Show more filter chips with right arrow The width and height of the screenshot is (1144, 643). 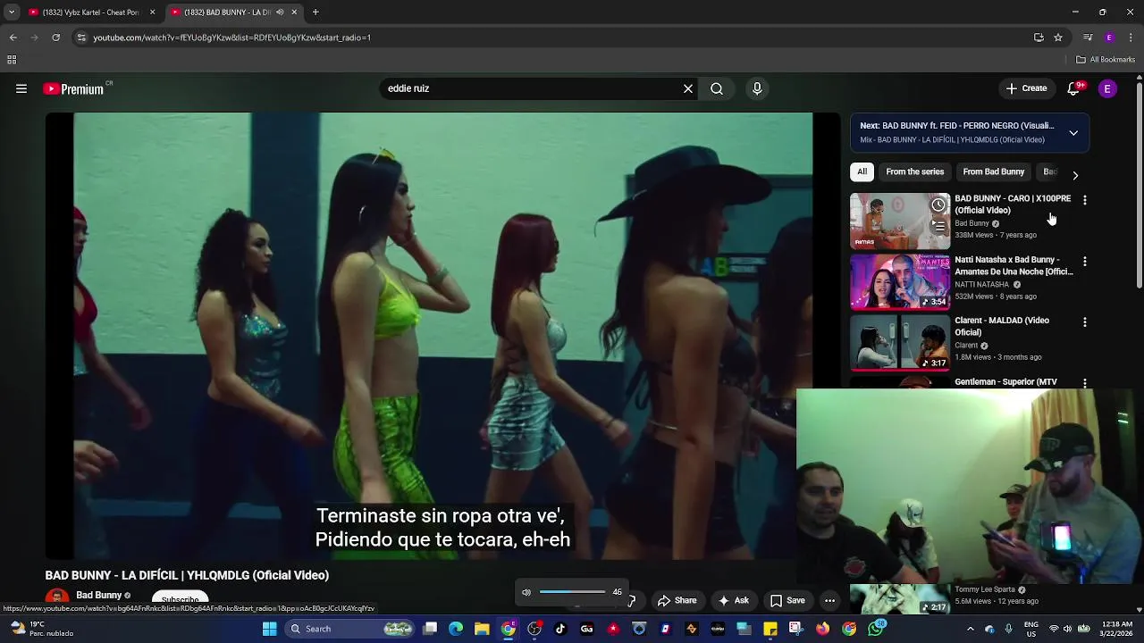click(1075, 175)
